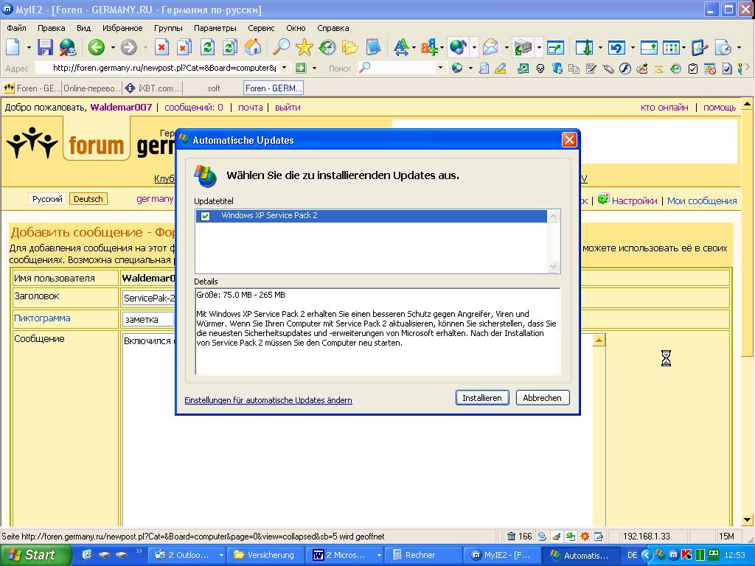Click the Start button
The width and height of the screenshot is (755, 566).
[35, 555]
